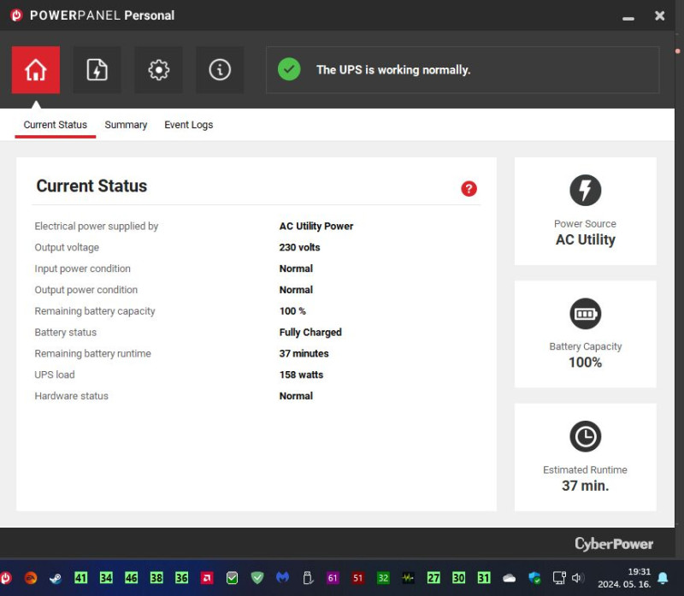The height and width of the screenshot is (596, 684).
Task: Click the 19:31 clock and date
Action: [624, 578]
